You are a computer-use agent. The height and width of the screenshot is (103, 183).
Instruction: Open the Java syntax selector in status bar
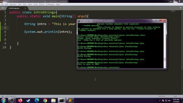175,96
